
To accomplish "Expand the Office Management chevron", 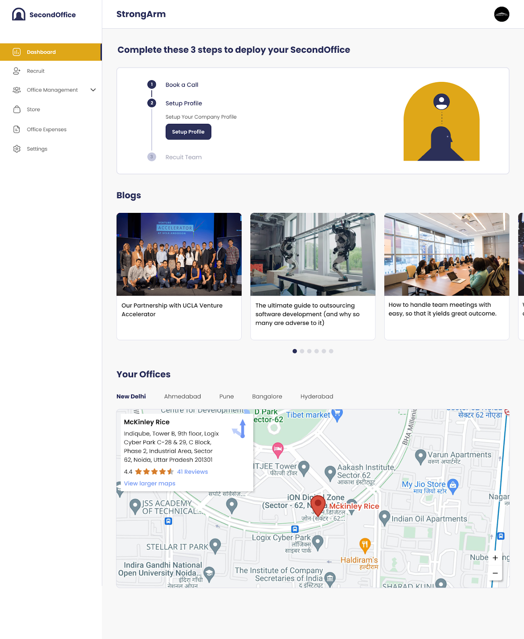I will (93, 90).
